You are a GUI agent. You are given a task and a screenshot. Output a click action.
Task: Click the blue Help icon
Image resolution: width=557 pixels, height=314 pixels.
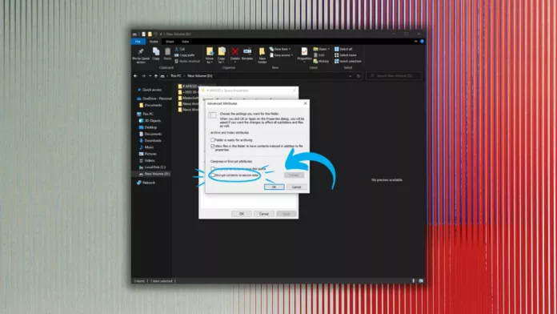coord(422,42)
